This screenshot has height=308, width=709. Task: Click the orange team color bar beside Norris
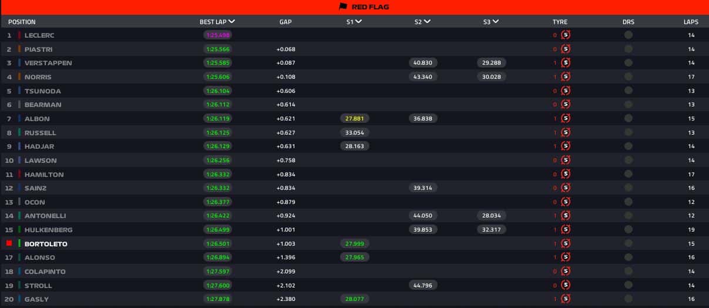tap(19, 76)
